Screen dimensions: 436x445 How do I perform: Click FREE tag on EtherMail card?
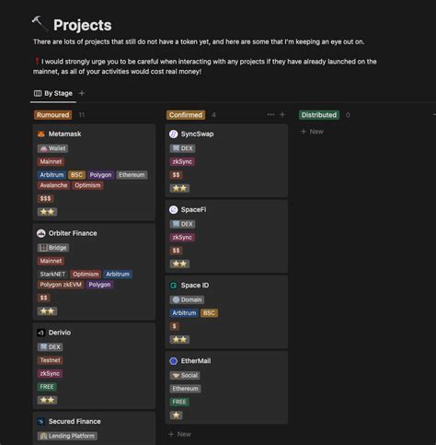pyautogui.click(x=179, y=402)
